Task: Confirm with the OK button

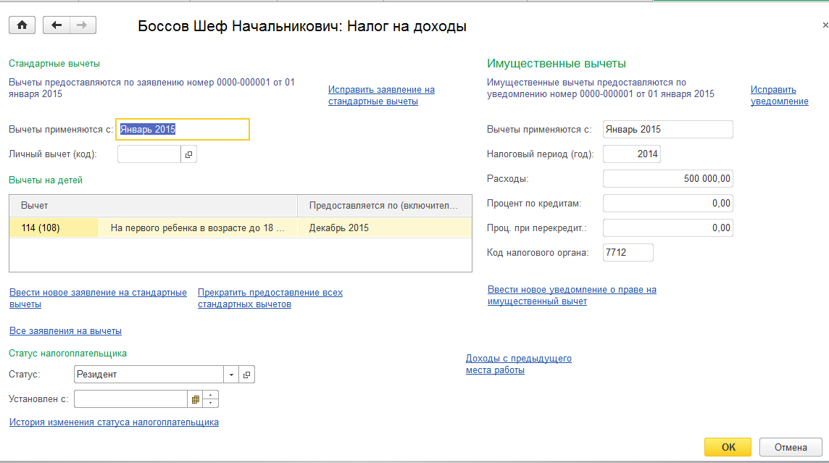Action: (x=728, y=447)
